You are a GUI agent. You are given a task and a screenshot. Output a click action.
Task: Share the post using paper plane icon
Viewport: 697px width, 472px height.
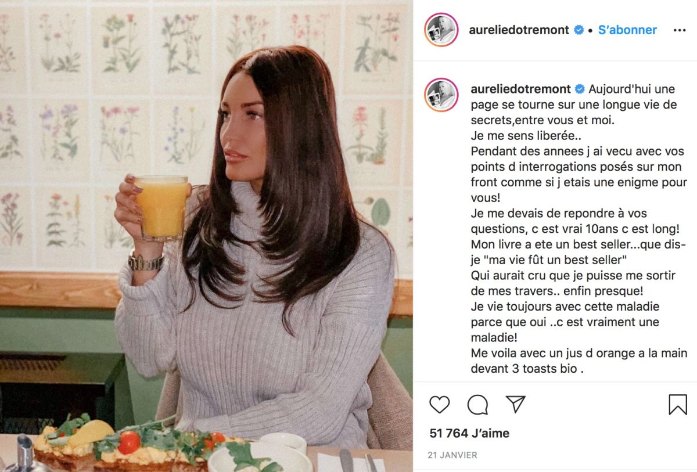tap(515, 404)
